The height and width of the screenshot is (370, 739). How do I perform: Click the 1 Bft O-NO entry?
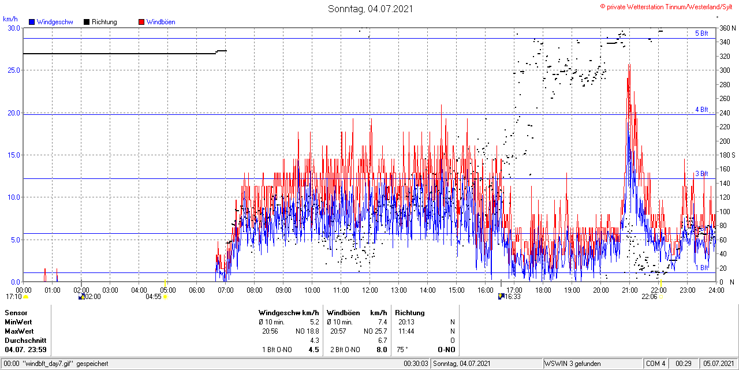278,350
